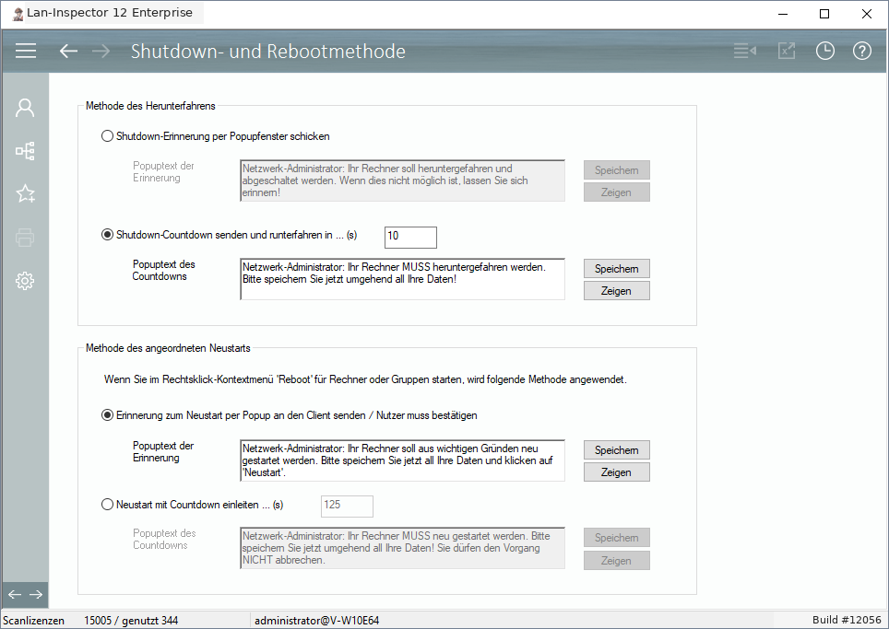Click Speichern for shutdown reminder text

click(x=616, y=169)
